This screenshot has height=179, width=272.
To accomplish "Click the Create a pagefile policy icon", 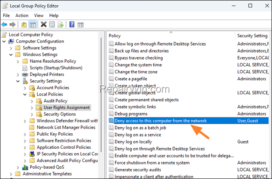I will (x=111, y=79).
